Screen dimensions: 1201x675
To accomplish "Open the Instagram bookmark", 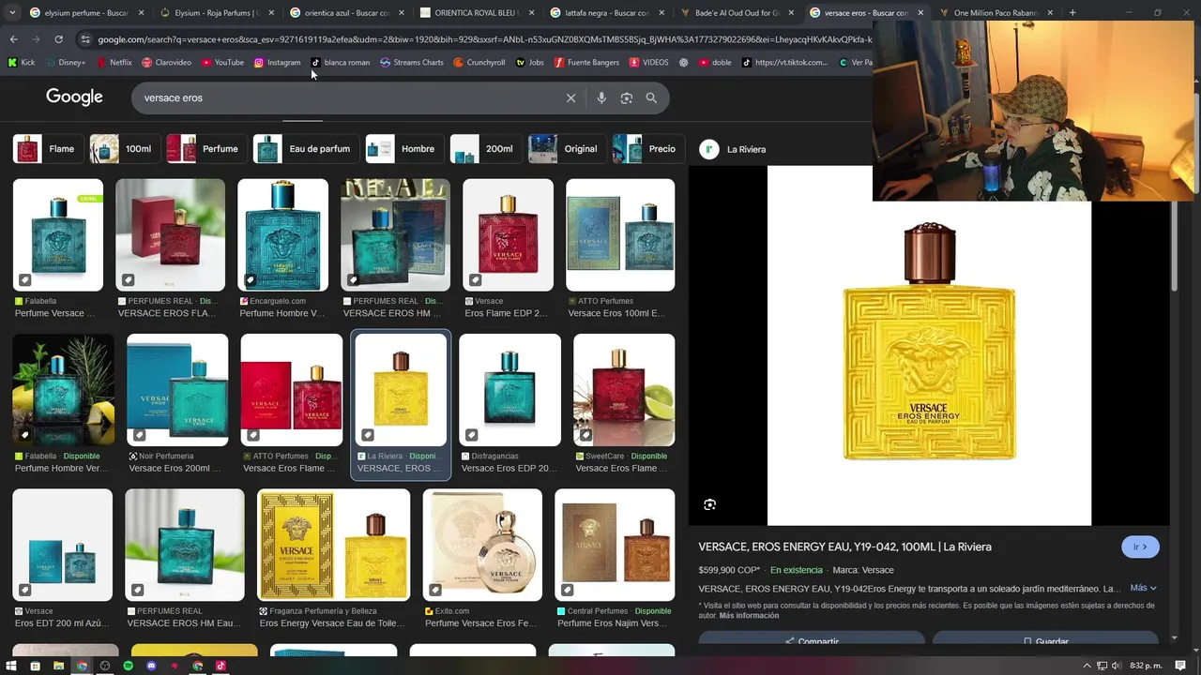I will pos(277,63).
